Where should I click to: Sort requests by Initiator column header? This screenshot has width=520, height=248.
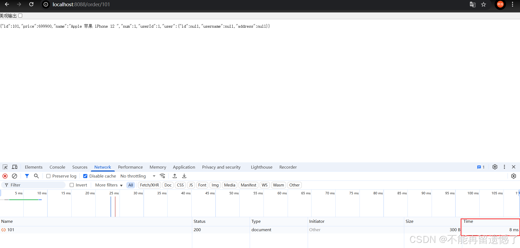356,221
